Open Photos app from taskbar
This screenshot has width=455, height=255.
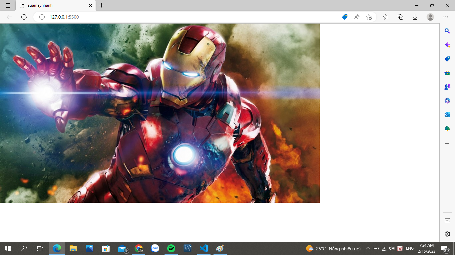[x=90, y=248]
